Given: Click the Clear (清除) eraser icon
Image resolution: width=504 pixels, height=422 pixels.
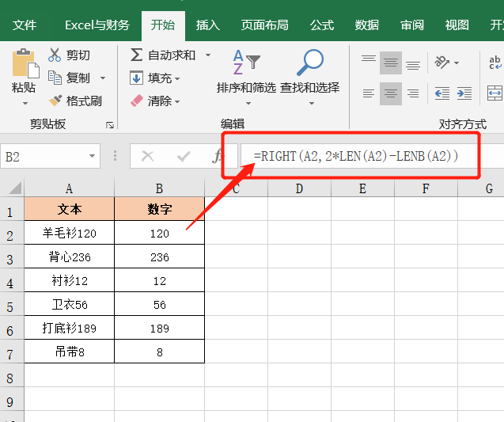Looking at the screenshot, I should pyautogui.click(x=137, y=101).
